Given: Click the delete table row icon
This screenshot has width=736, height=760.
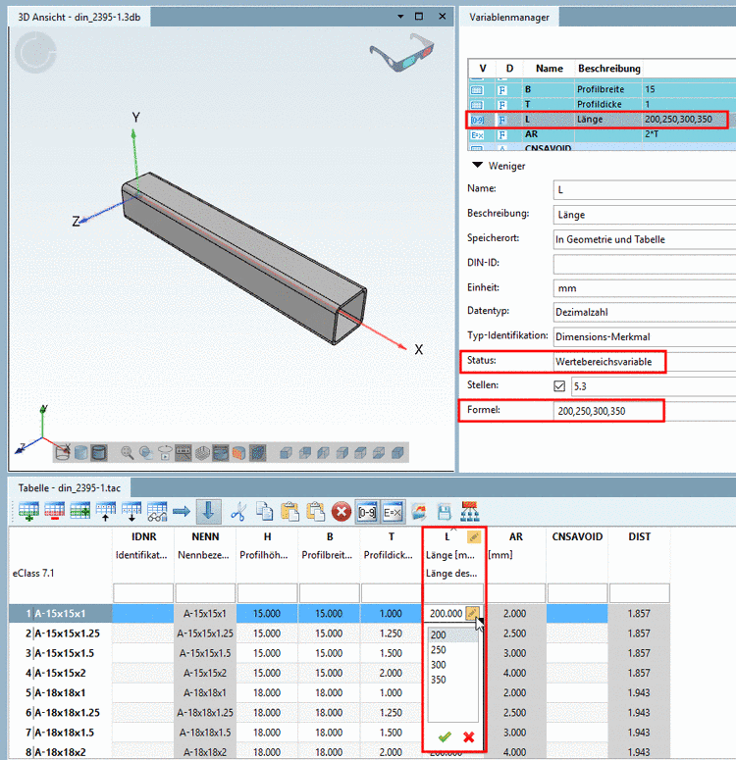Looking at the screenshot, I should point(54,512).
